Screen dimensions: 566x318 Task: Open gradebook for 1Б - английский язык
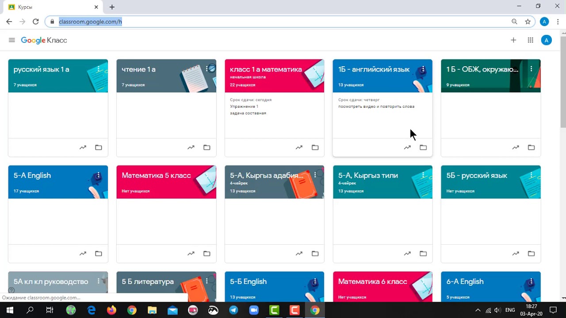tap(407, 148)
